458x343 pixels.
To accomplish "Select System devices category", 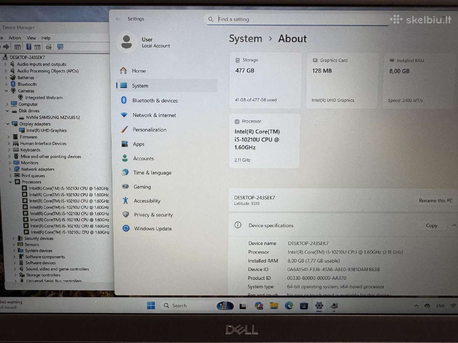I will click(39, 251).
